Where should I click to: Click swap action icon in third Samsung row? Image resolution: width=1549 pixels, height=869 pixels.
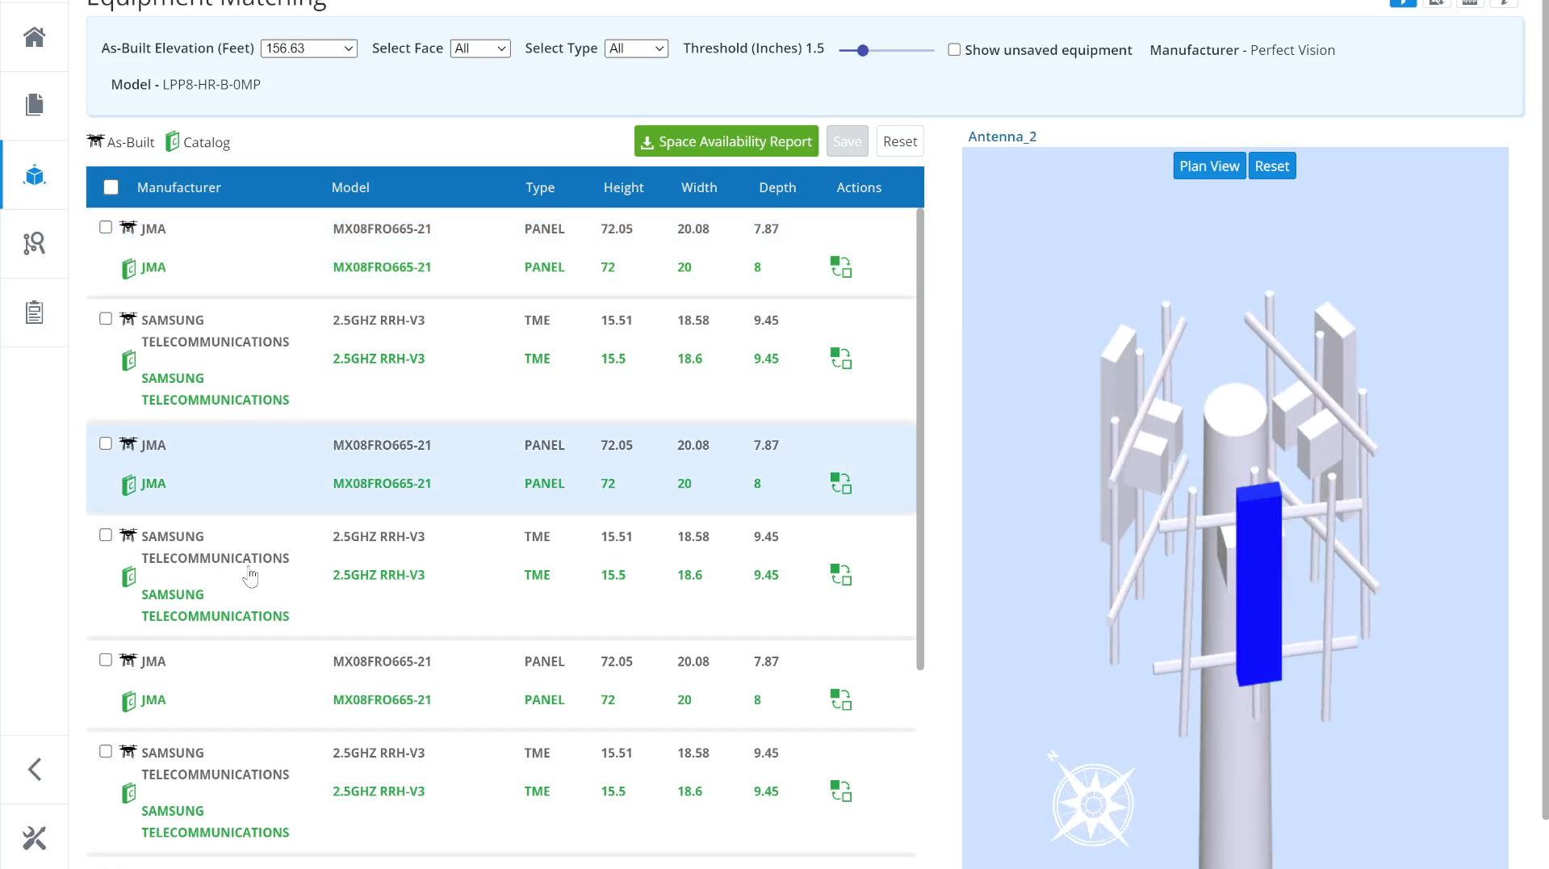point(841,791)
